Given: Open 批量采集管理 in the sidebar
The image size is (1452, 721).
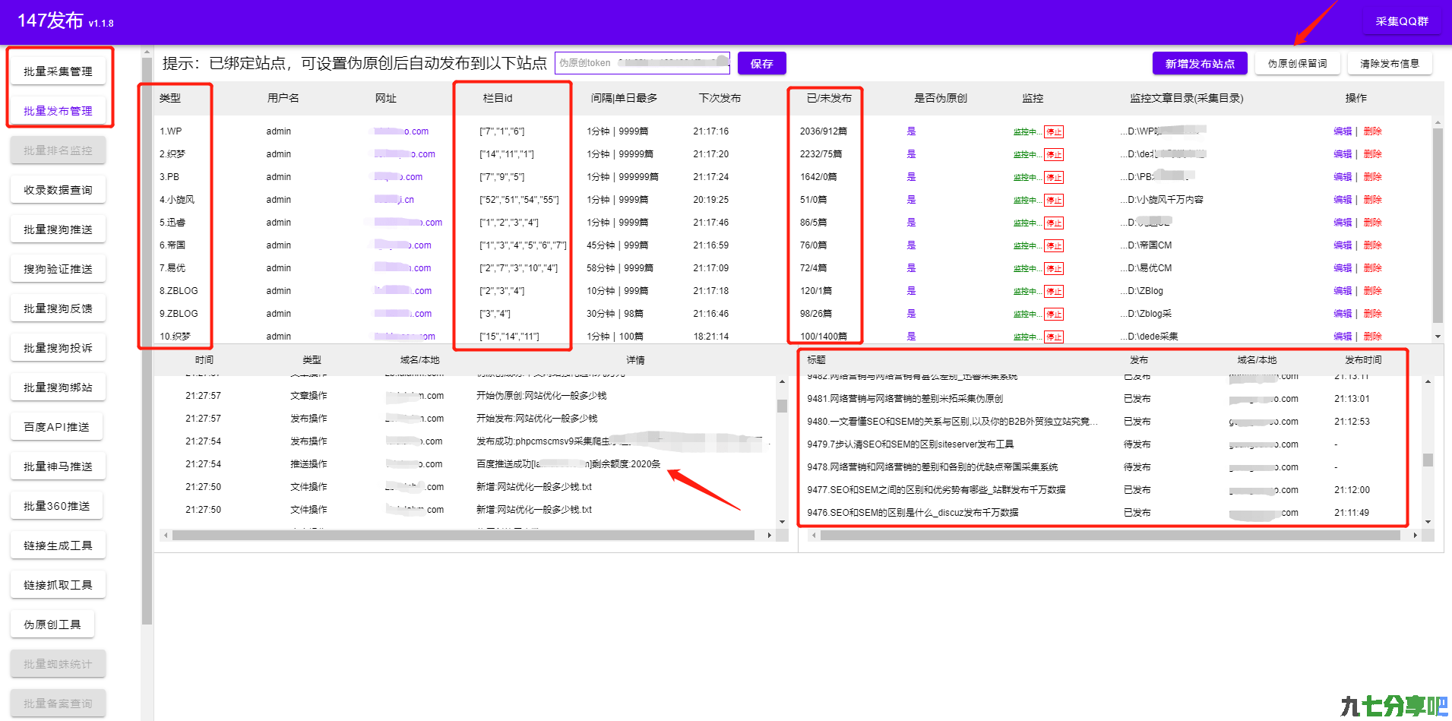Looking at the screenshot, I should [58, 71].
